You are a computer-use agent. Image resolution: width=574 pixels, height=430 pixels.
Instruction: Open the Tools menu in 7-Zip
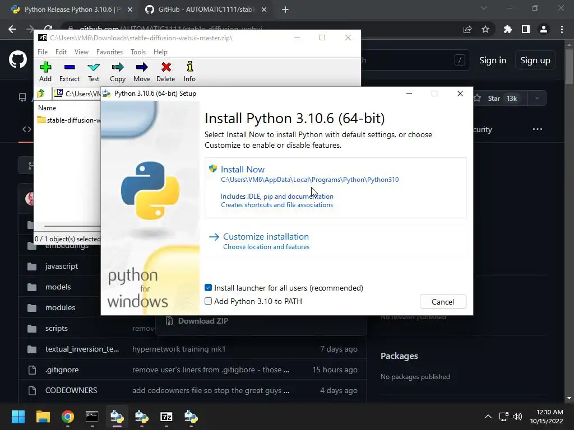[138, 52]
